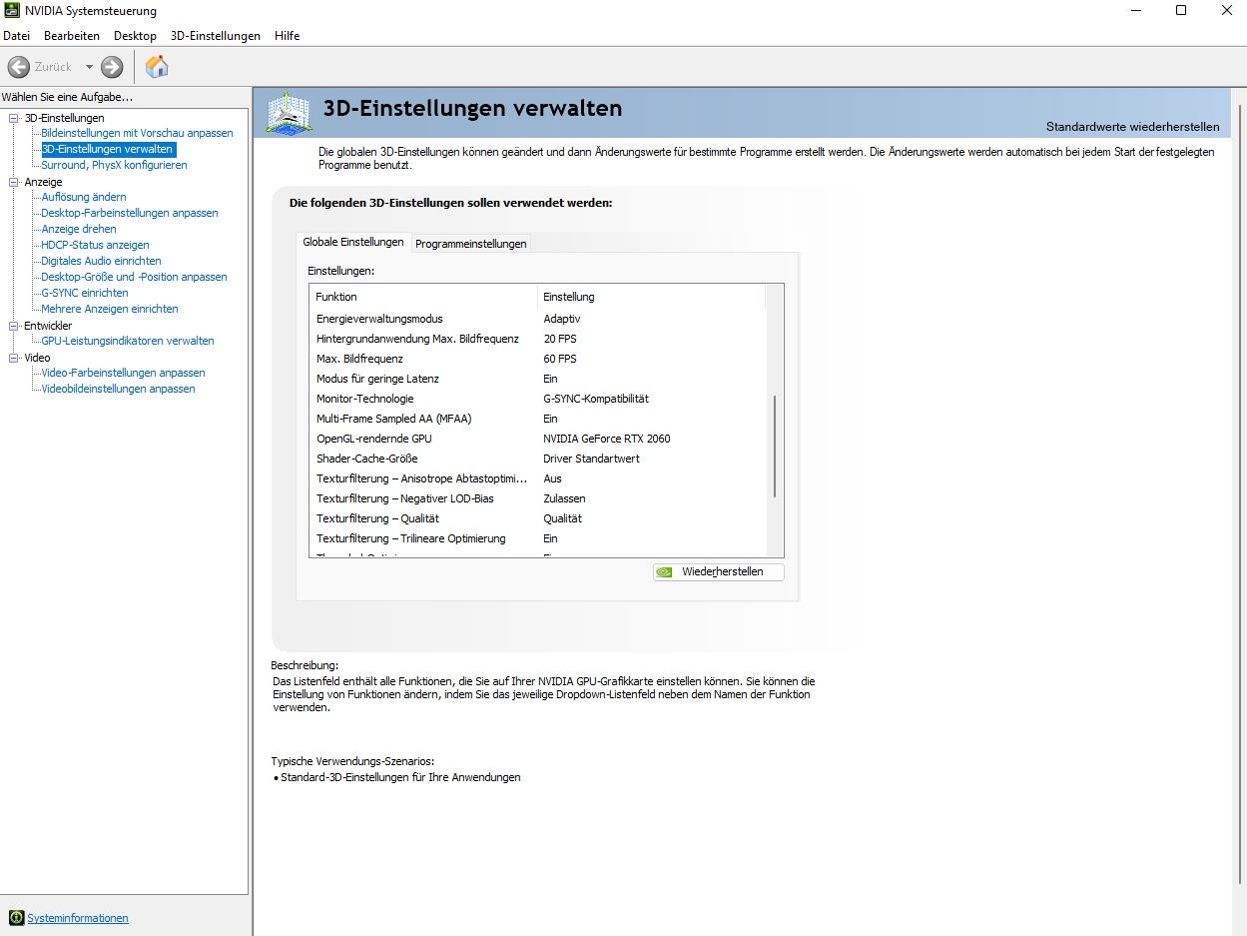The image size is (1247, 936).
Task: Click the Zulassen setting value
Action: [564, 498]
